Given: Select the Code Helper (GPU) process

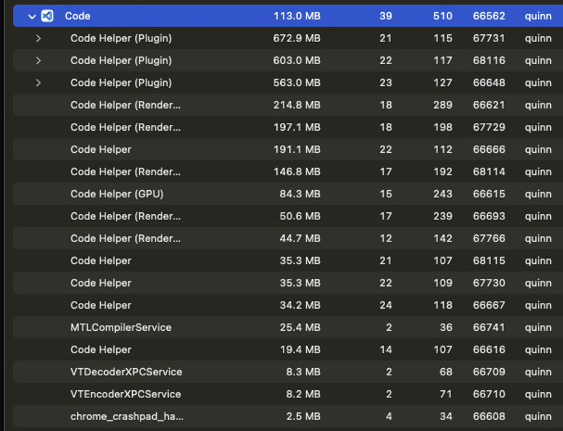Looking at the screenshot, I should [116, 194].
